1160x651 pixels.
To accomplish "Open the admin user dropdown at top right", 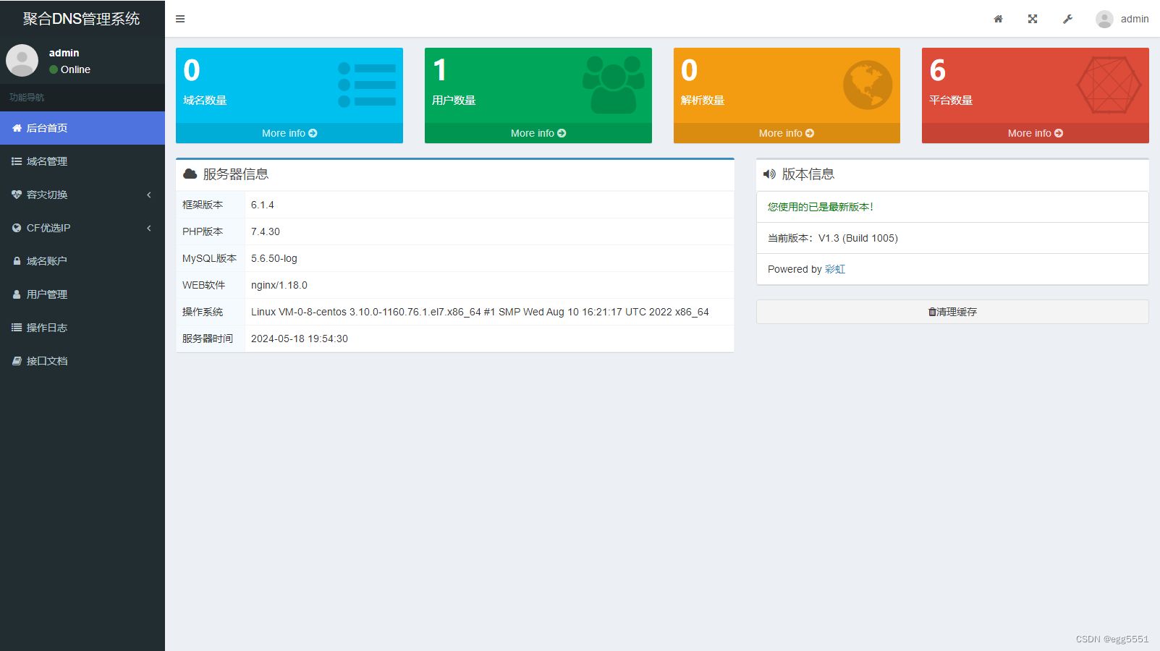I will [x=1121, y=19].
